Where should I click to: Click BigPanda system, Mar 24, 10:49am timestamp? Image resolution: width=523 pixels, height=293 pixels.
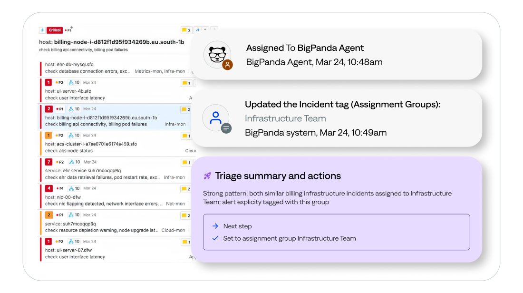(316, 133)
